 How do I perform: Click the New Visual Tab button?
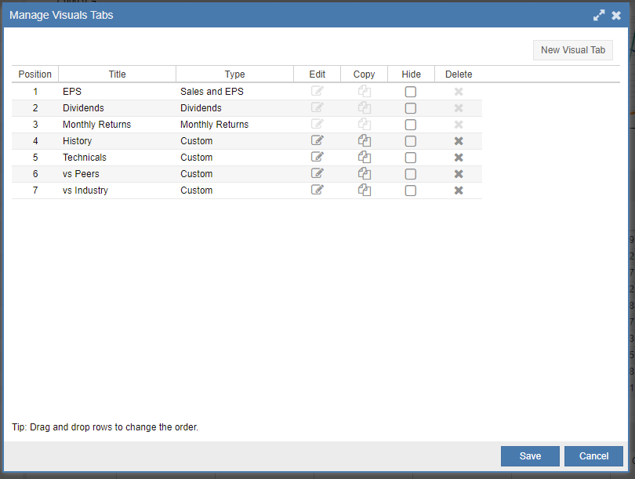(572, 50)
